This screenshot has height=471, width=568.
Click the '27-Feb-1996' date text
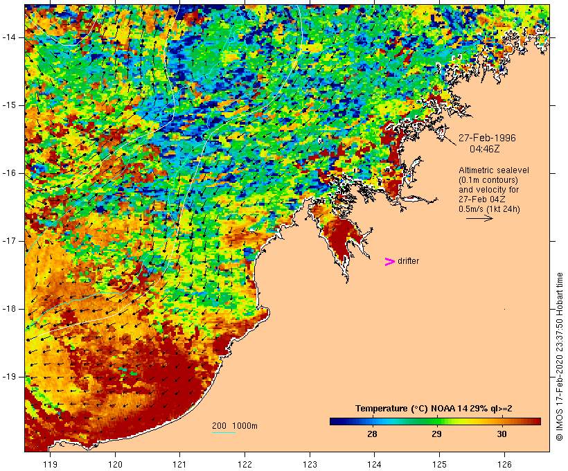[487, 138]
